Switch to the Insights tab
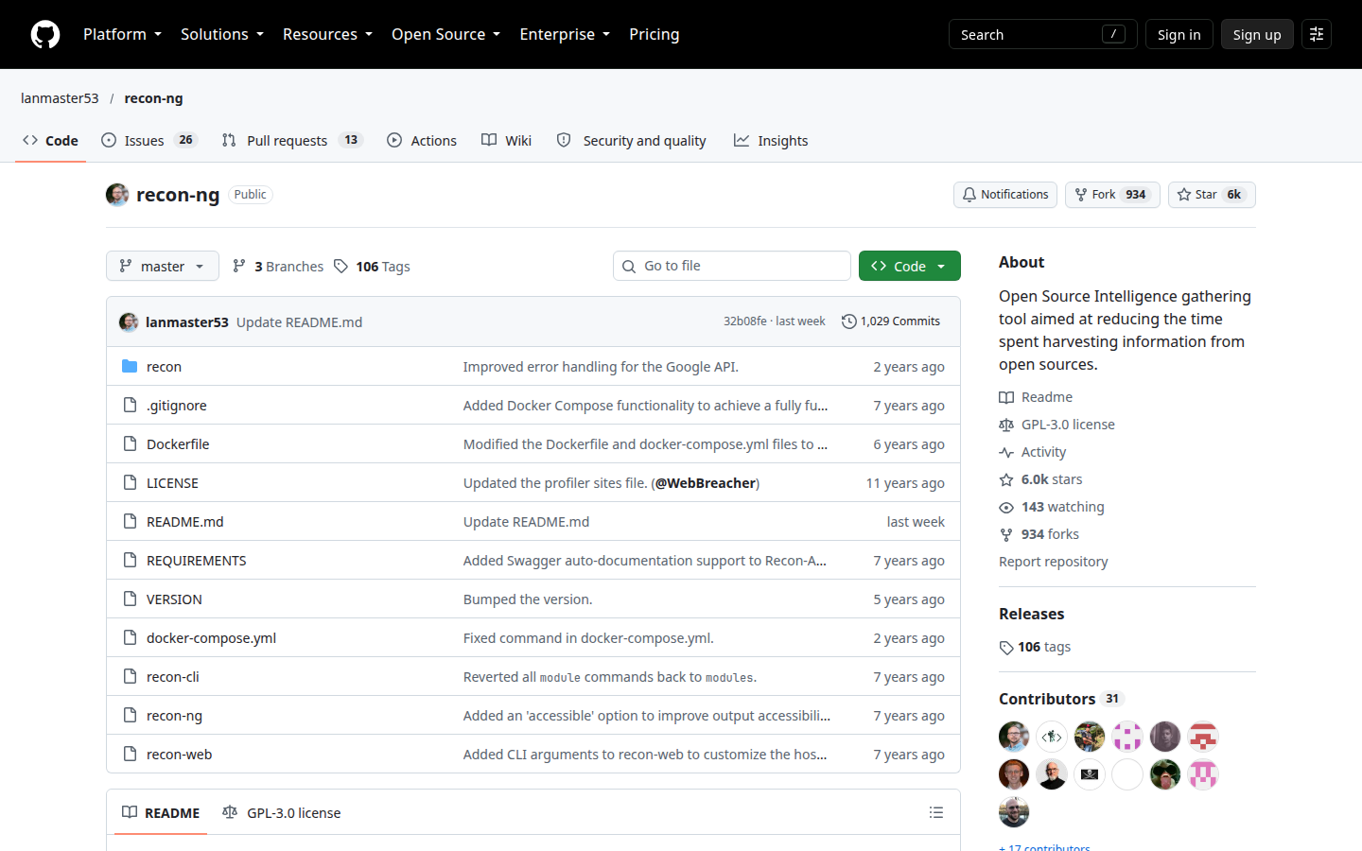1362x851 pixels. coord(771,140)
